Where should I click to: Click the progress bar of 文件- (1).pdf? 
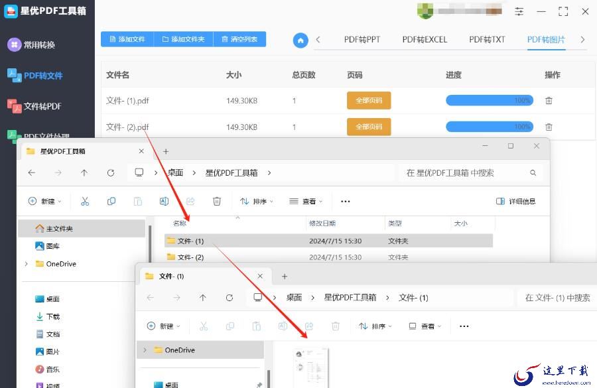pyautogui.click(x=490, y=101)
